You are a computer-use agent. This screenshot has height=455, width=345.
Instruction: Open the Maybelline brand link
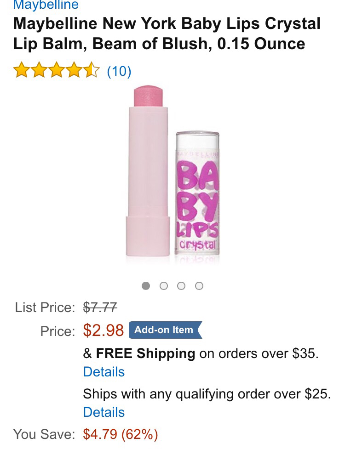[x=46, y=5]
